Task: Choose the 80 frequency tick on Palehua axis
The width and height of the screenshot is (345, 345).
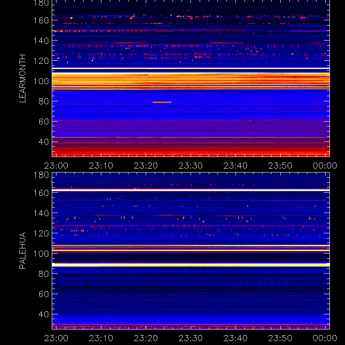Action: point(44,274)
